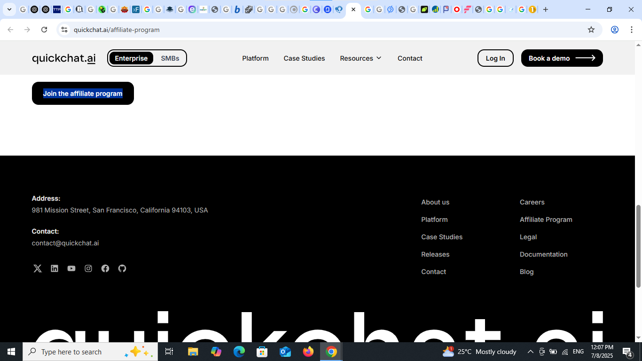The image size is (642, 361).
Task: Open the Chrome profile icon
Action: pyautogui.click(x=615, y=30)
